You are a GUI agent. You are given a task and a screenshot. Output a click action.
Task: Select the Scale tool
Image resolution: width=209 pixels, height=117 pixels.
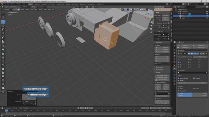coord(3,30)
